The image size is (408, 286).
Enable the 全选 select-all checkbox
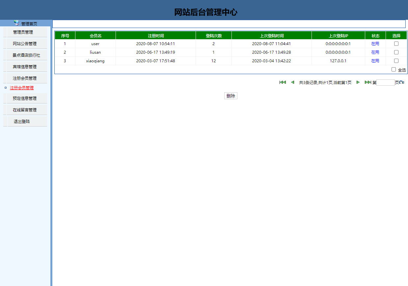(x=394, y=69)
